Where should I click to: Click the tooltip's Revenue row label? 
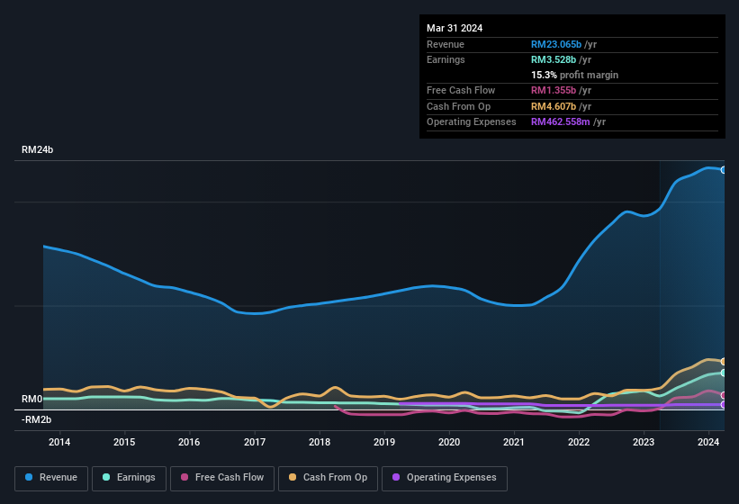pos(446,44)
